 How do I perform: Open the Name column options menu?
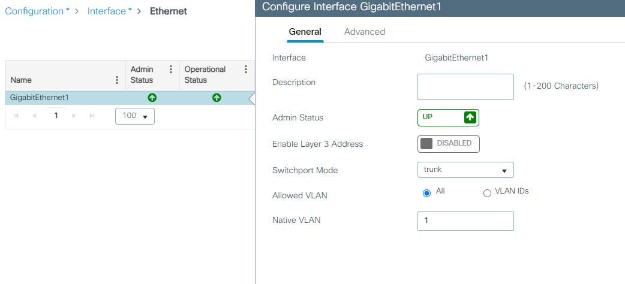pos(116,80)
